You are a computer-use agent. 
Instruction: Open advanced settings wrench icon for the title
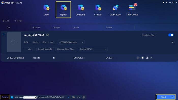coord(143,58)
